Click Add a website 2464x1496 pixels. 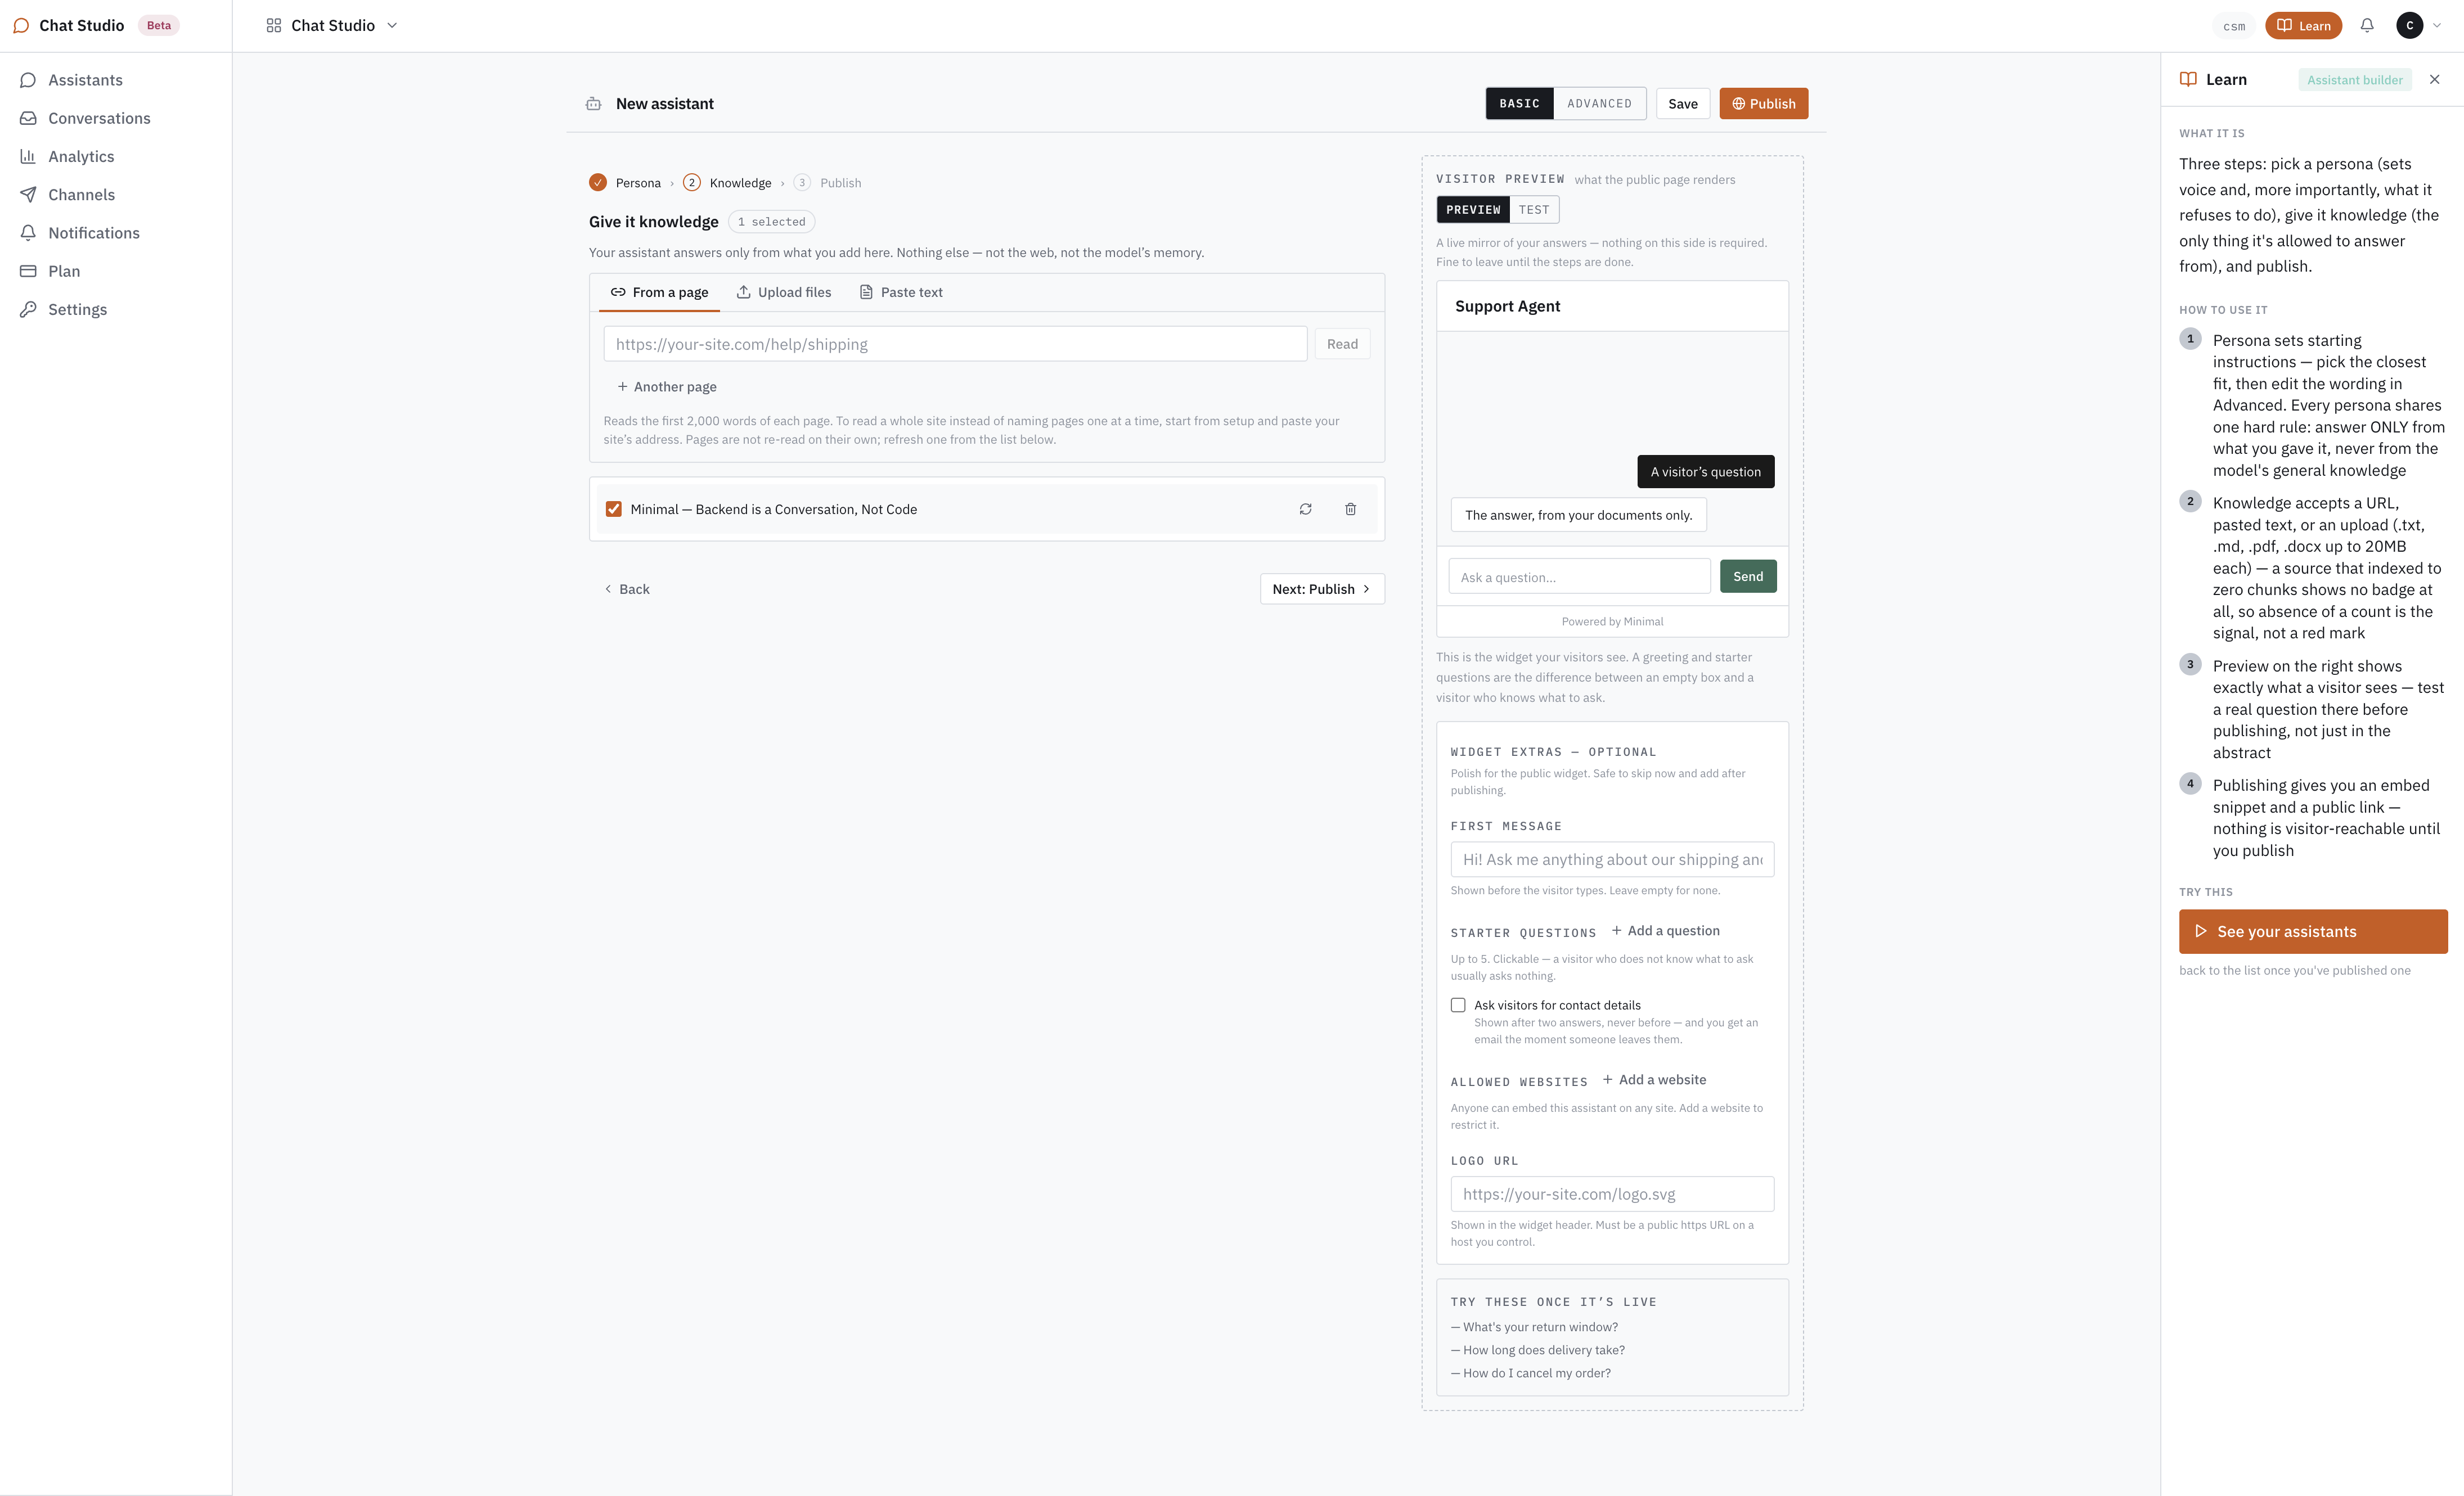[1654, 1080]
